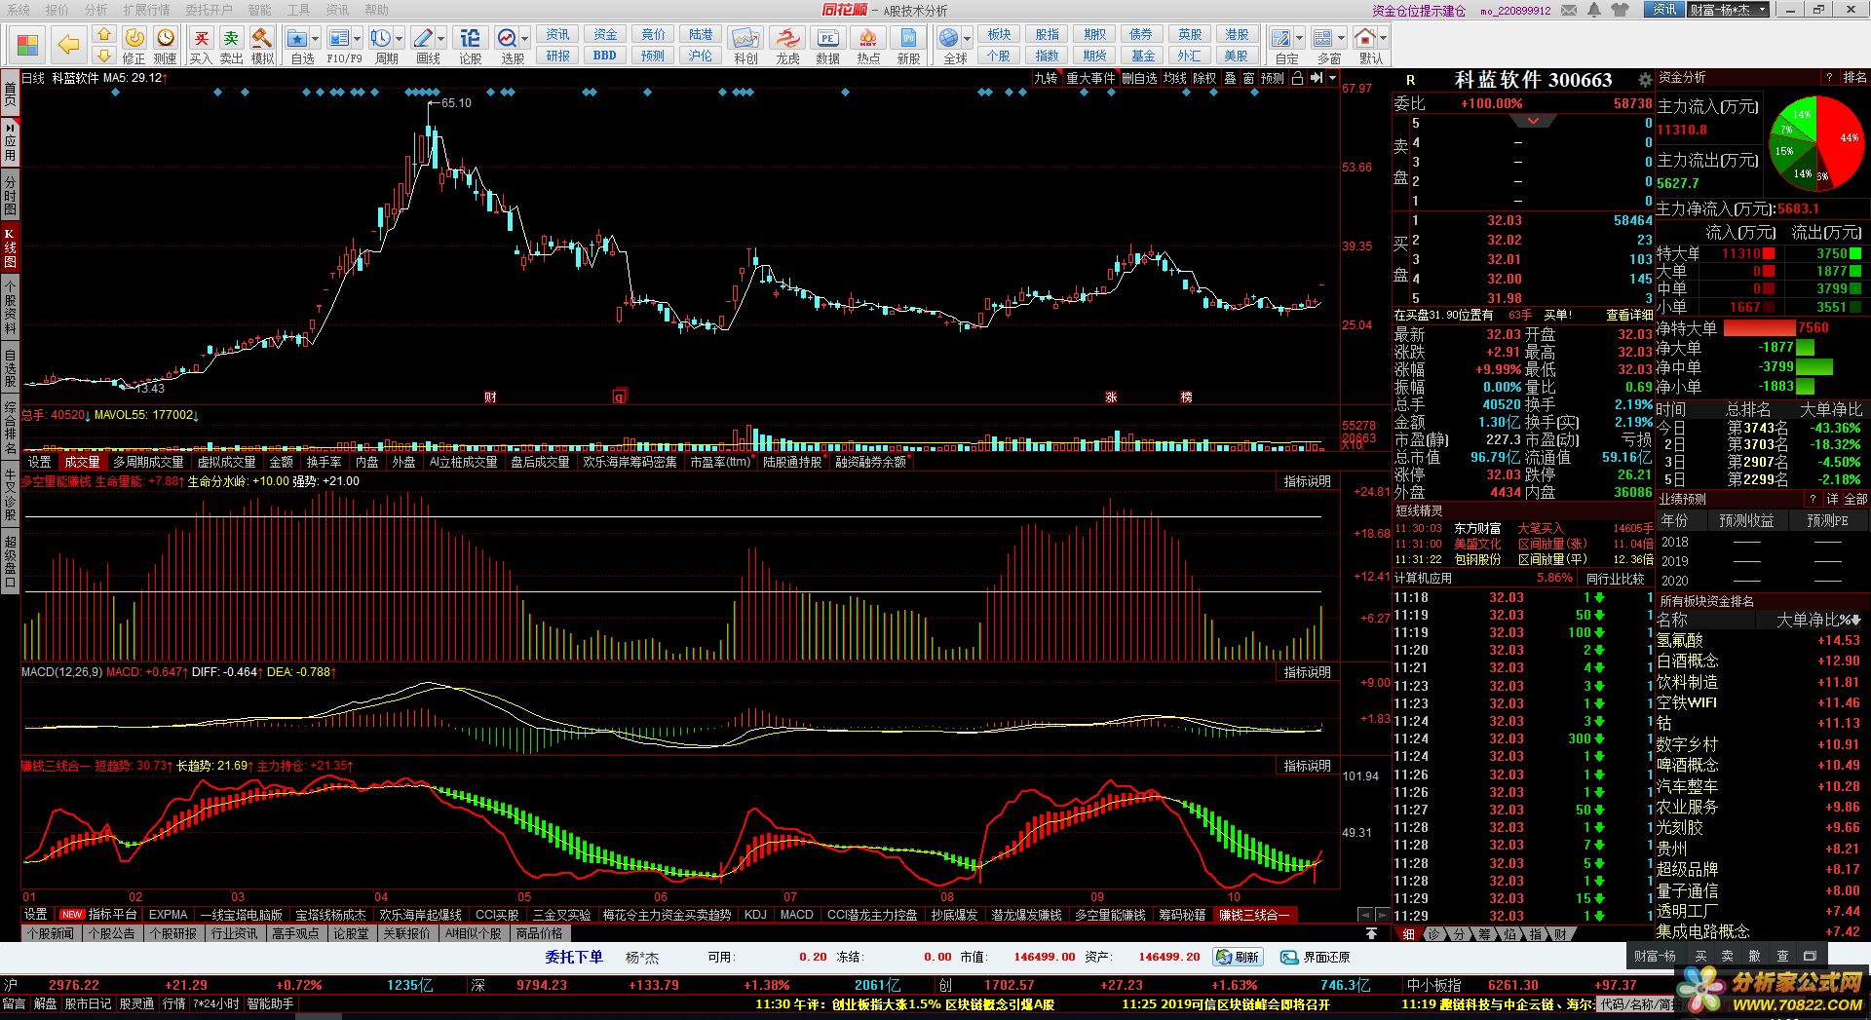Click the 净中单 green outflow bar
This screenshot has width=1871, height=1020.
pos(1814,367)
